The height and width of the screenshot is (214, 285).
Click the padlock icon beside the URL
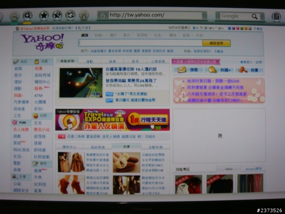click(x=103, y=15)
